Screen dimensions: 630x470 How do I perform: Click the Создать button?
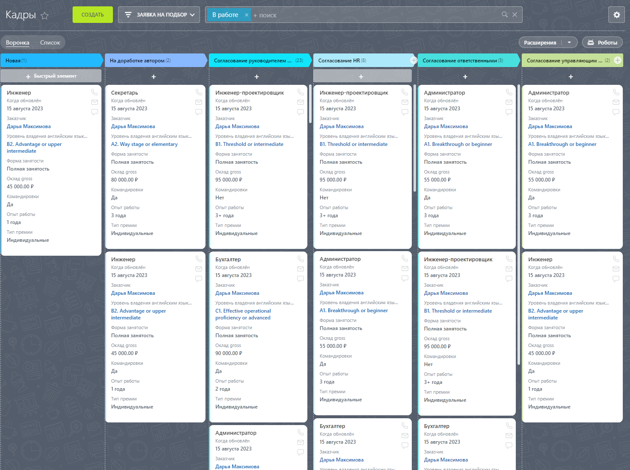pyautogui.click(x=93, y=15)
